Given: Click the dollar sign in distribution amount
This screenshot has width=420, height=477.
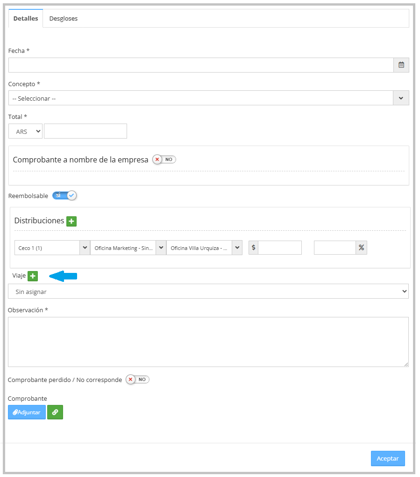Looking at the screenshot, I should tap(253, 248).
